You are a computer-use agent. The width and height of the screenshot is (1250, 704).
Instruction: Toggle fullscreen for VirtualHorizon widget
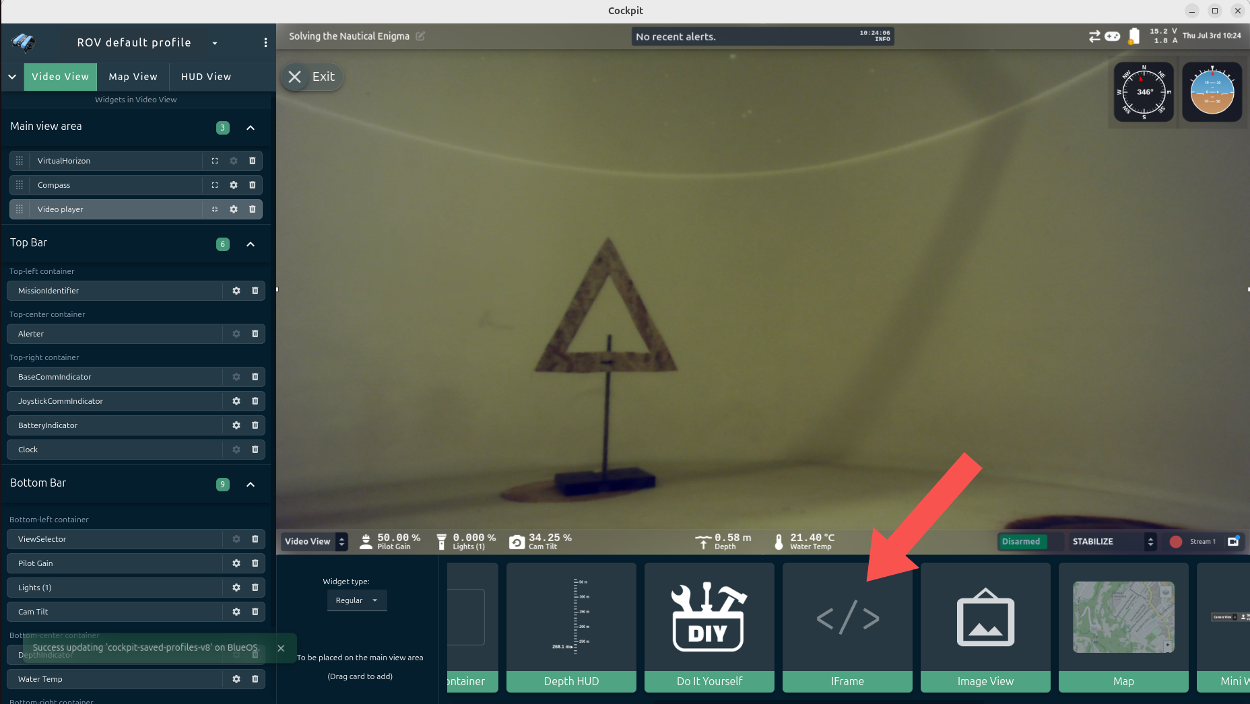point(215,161)
